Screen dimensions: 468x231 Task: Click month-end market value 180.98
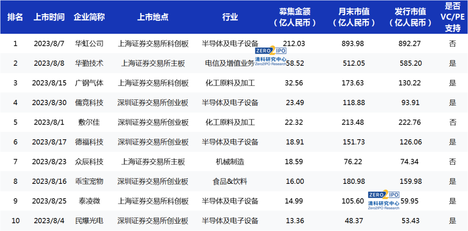[x=354, y=182]
